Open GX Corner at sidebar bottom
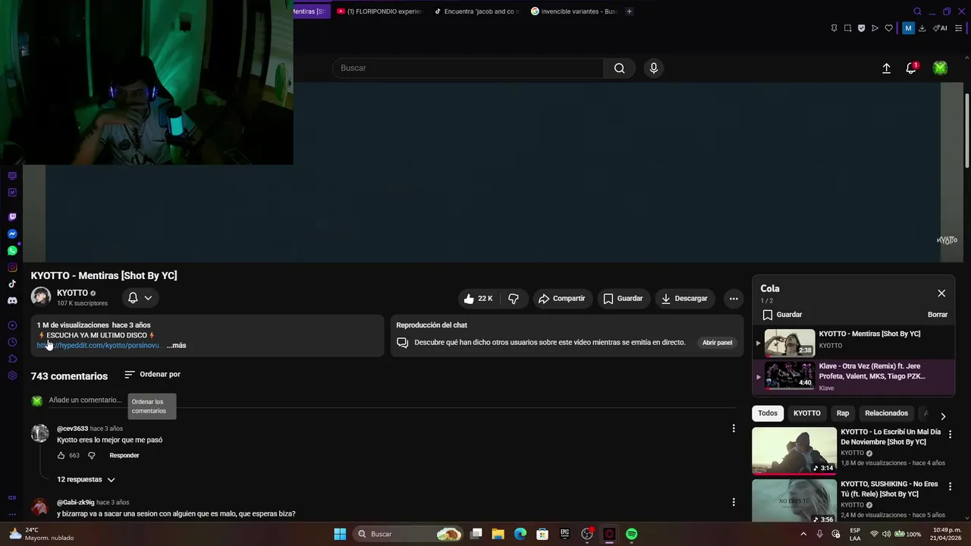This screenshot has height=546, width=971. click(12, 497)
